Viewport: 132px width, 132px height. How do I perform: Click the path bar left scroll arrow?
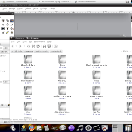pyautogui.click(x=12, y=51)
